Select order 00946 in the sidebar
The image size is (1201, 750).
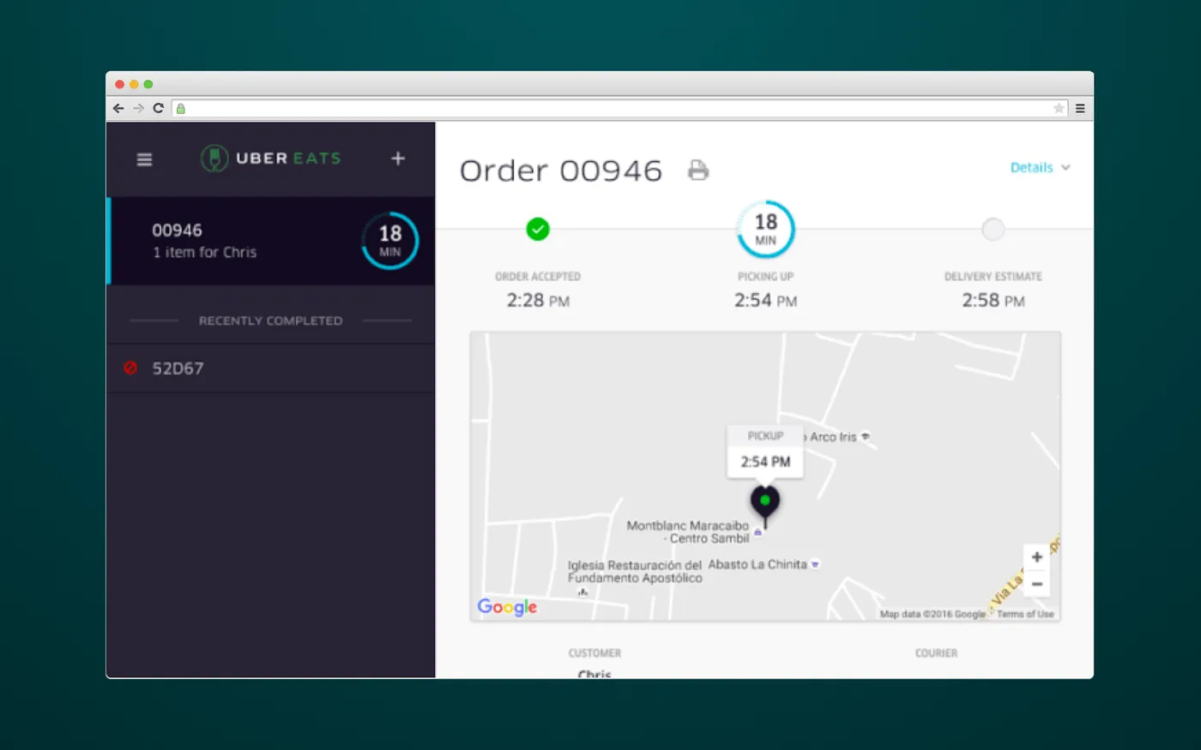click(240, 241)
